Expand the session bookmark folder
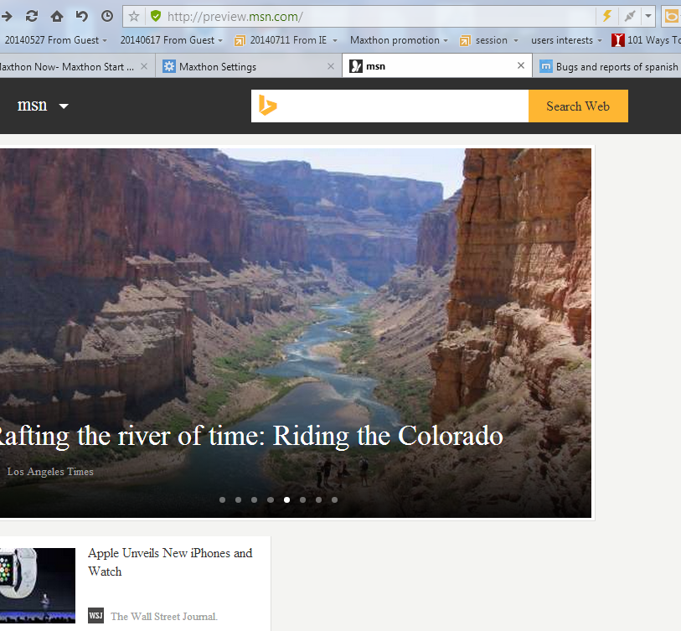 coord(489,40)
